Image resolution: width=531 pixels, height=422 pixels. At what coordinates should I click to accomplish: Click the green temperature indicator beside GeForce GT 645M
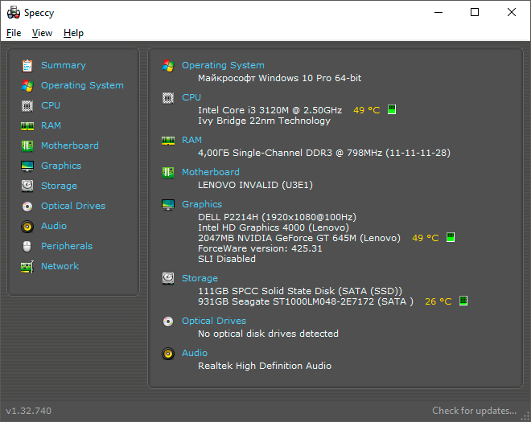451,237
